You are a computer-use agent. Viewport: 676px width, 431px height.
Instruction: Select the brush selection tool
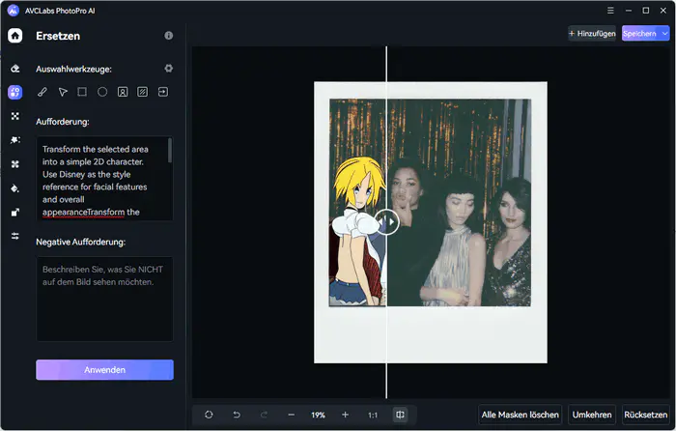click(x=42, y=92)
